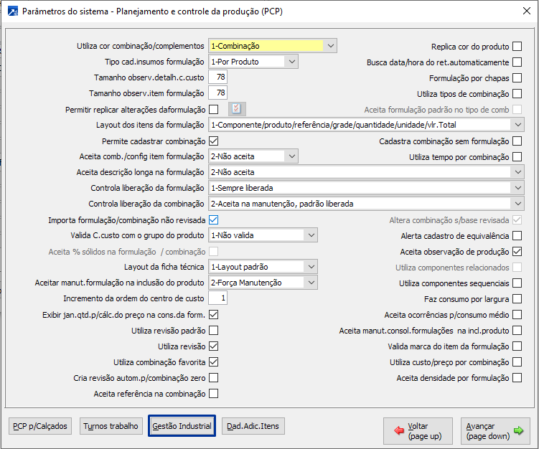Click Incremento da ordem centro de custo field
539x449 pixels.
(217, 298)
